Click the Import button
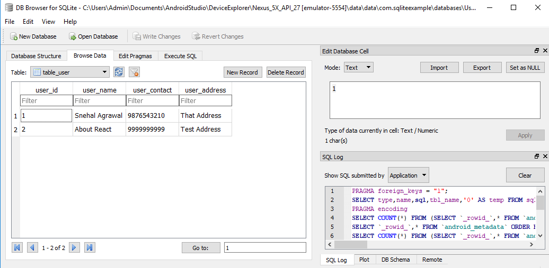This screenshot has width=549, height=268. [439, 68]
